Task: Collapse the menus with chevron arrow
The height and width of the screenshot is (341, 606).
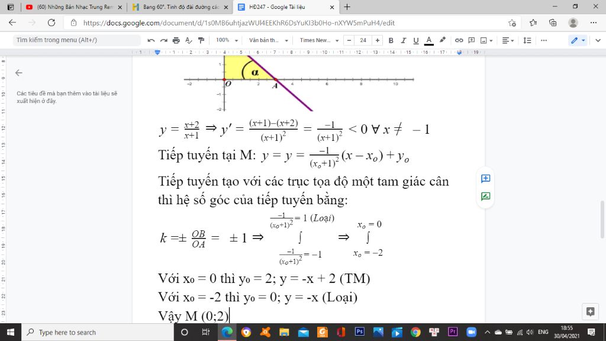Action: coord(598,40)
